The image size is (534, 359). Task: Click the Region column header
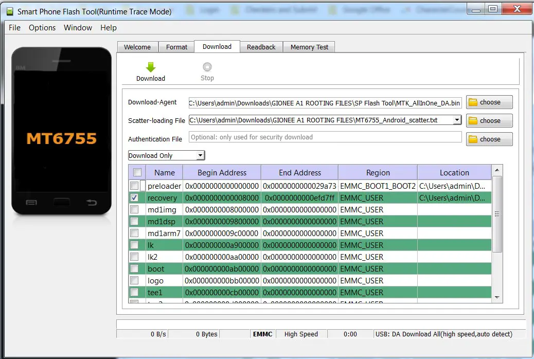coord(378,172)
